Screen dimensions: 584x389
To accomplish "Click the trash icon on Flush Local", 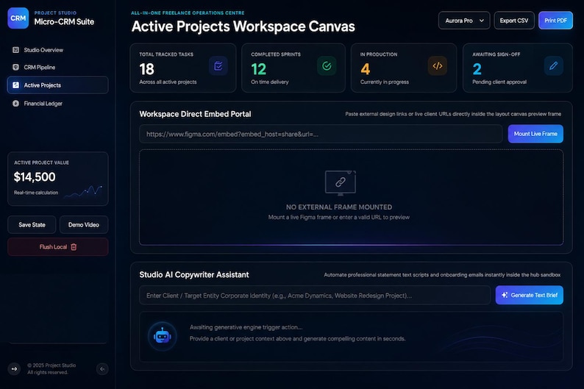I will pos(74,247).
